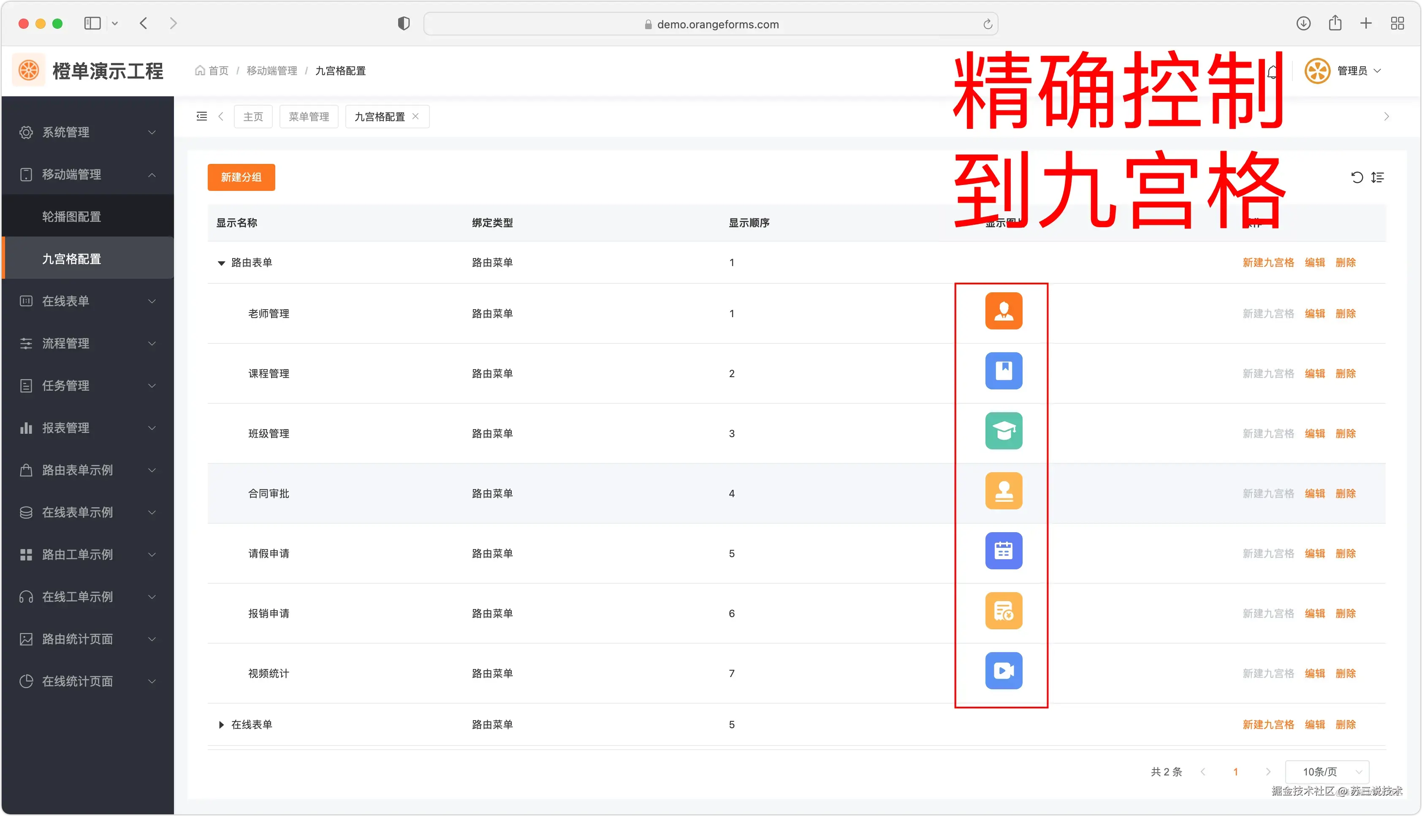This screenshot has height=816, width=1422.
Task: Click the 新建分组 button
Action: pyautogui.click(x=241, y=177)
